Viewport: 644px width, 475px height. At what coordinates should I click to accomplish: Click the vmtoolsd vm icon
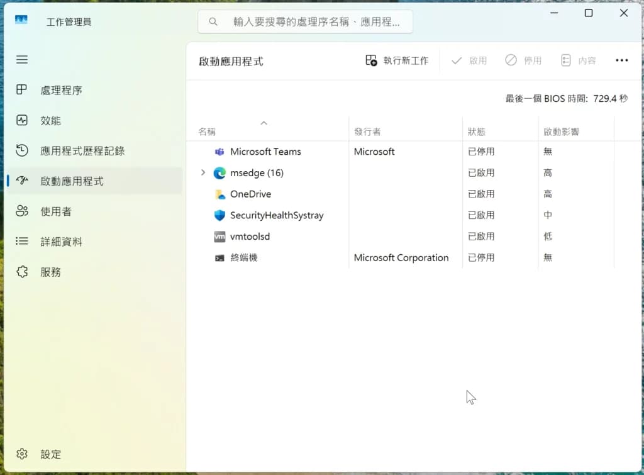coord(219,237)
